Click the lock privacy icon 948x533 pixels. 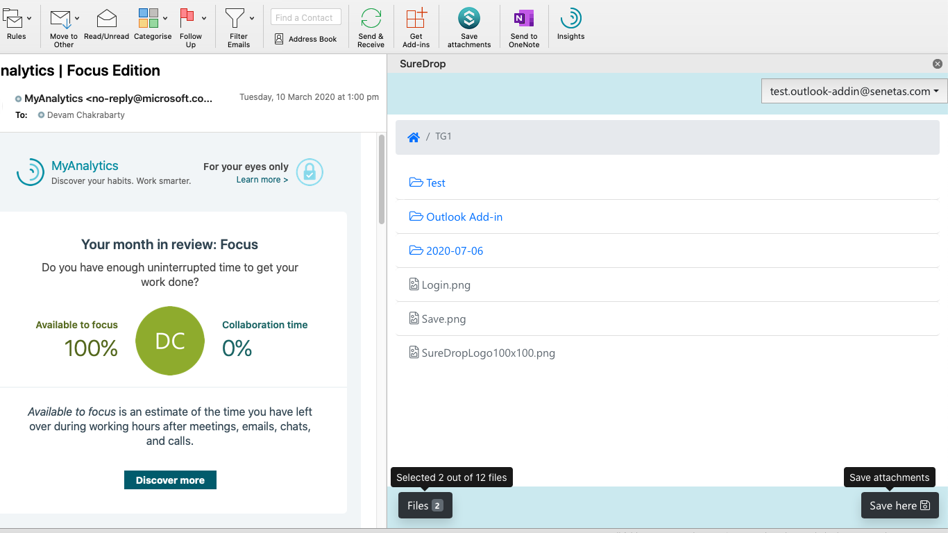tap(310, 172)
